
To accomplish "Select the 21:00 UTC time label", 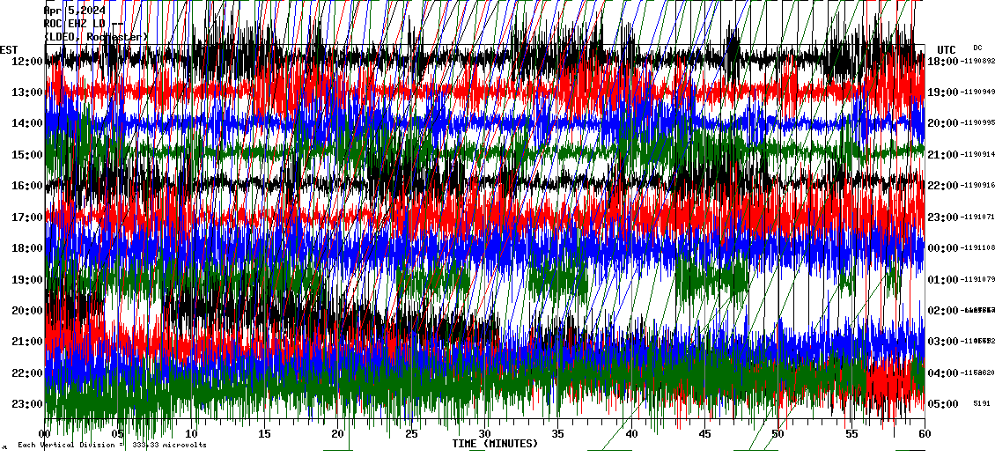I will 943,154.
